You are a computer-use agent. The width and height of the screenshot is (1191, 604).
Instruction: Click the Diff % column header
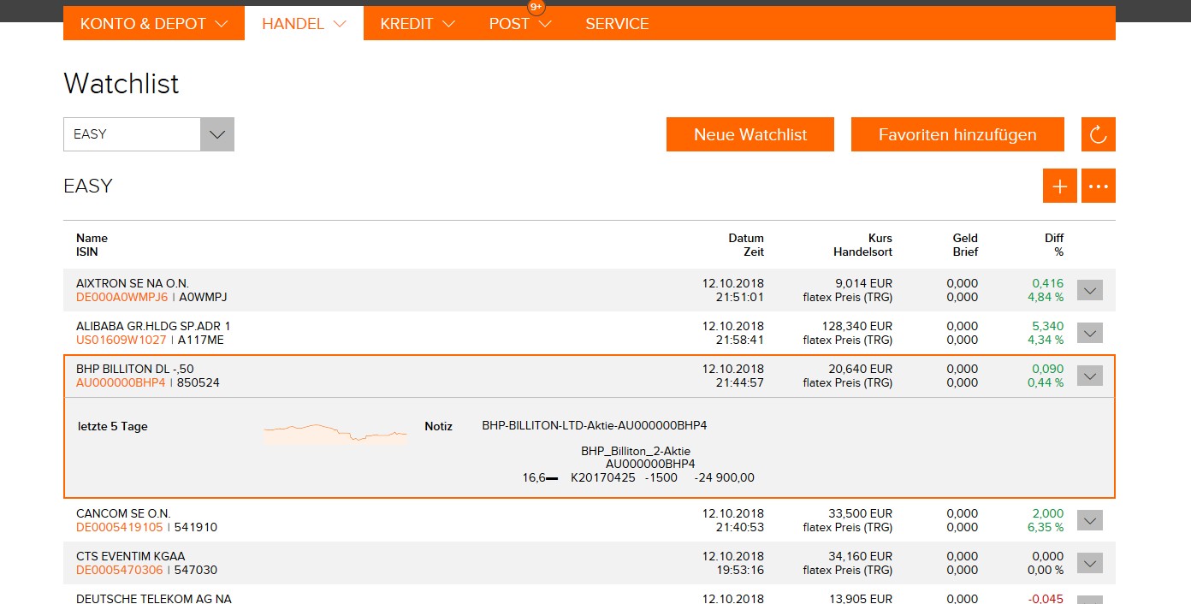click(x=1054, y=245)
